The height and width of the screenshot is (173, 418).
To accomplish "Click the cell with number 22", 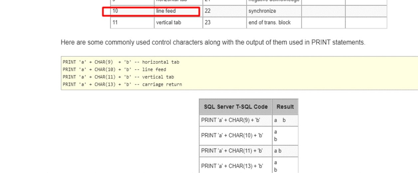I will (x=224, y=11).
